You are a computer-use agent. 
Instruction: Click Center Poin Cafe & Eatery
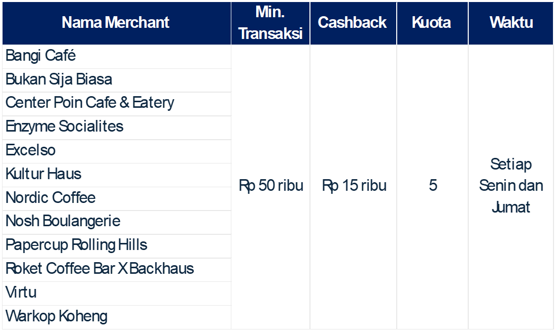[90, 103]
